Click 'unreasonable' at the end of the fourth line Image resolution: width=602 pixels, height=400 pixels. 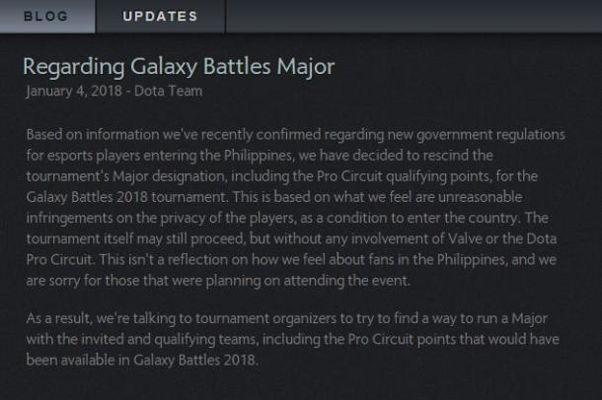[x=480, y=197]
